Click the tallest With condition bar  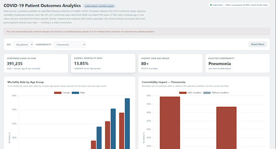point(170,123)
